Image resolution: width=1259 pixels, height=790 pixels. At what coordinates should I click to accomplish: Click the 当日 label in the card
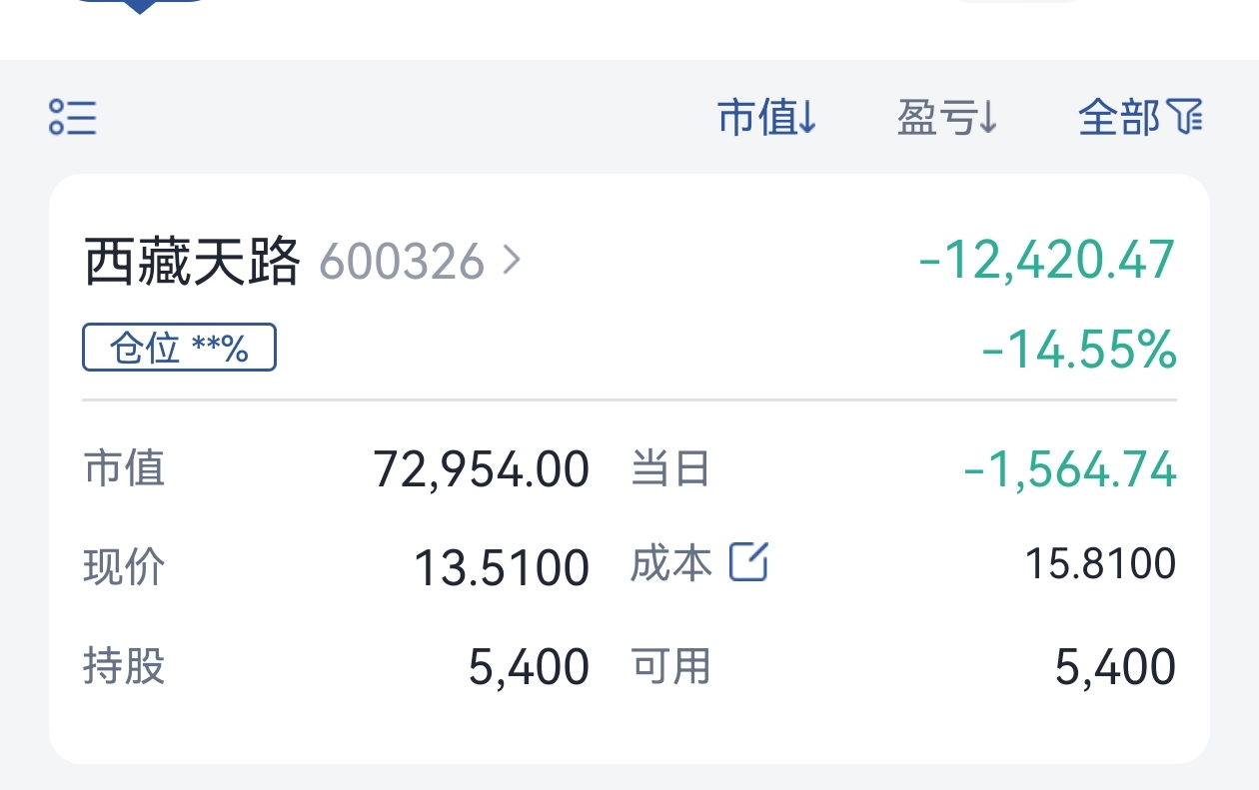click(x=670, y=468)
